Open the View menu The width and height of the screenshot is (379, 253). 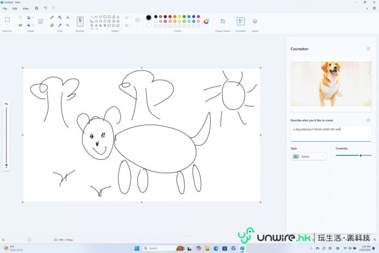pyautogui.click(x=25, y=9)
